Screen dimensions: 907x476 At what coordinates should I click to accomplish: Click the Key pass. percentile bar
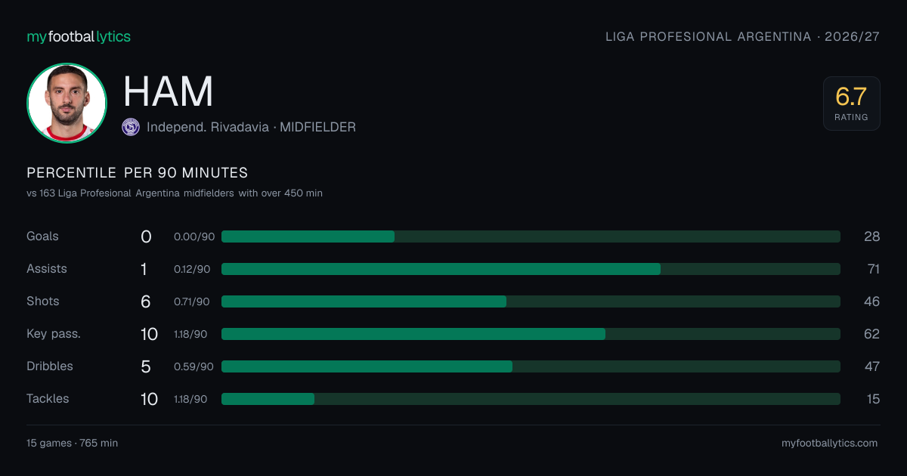coord(531,334)
